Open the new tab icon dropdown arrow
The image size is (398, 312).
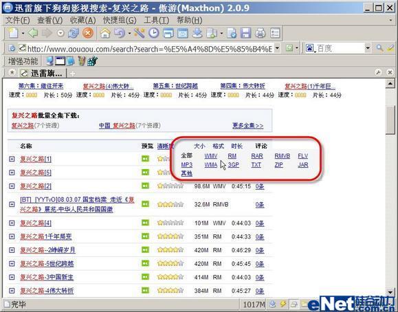pos(23,33)
